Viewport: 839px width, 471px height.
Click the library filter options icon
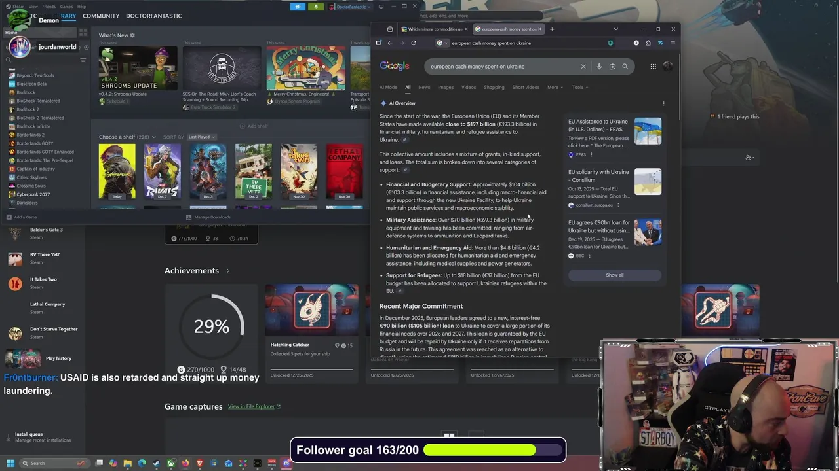(x=83, y=60)
